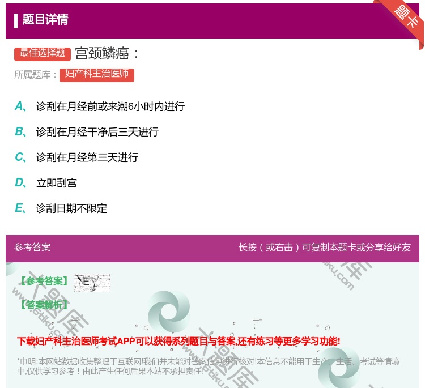The height and width of the screenshot is (388, 425).
Task: Open the red download APP promotion link
Action: (x=178, y=341)
